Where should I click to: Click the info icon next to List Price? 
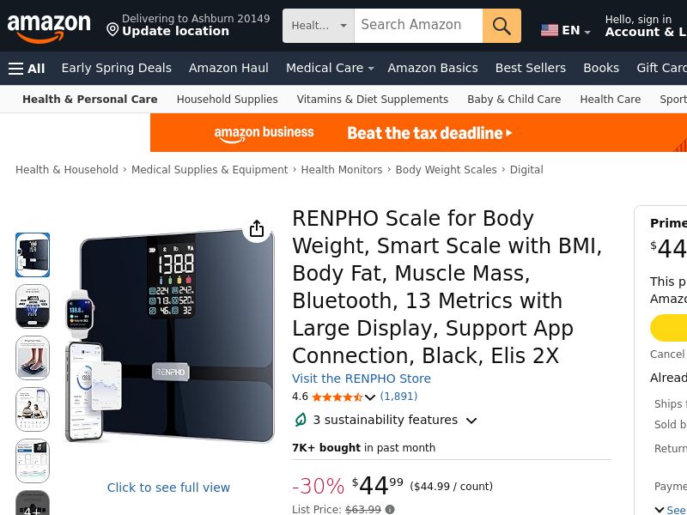(388, 510)
